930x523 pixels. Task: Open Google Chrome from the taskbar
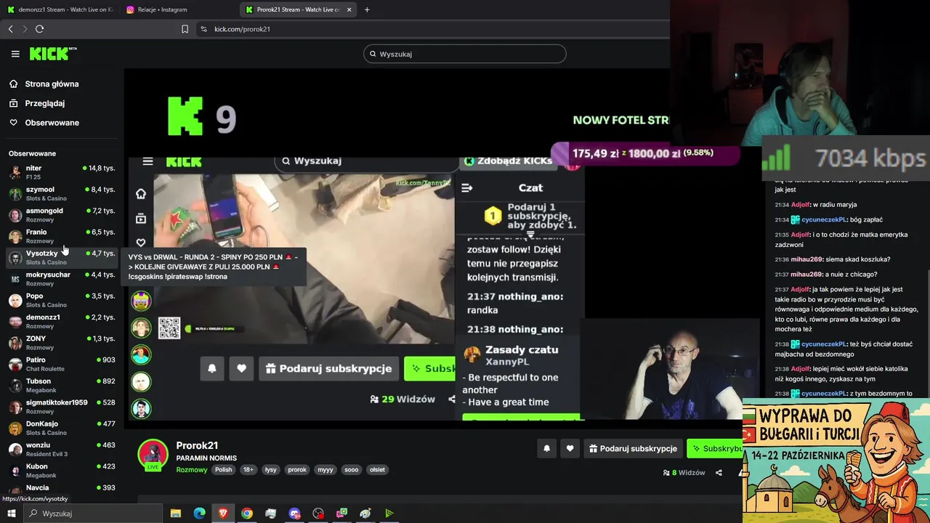point(247,514)
